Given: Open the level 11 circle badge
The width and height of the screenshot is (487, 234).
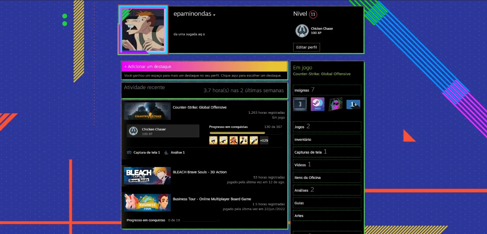Looking at the screenshot, I should [x=313, y=15].
